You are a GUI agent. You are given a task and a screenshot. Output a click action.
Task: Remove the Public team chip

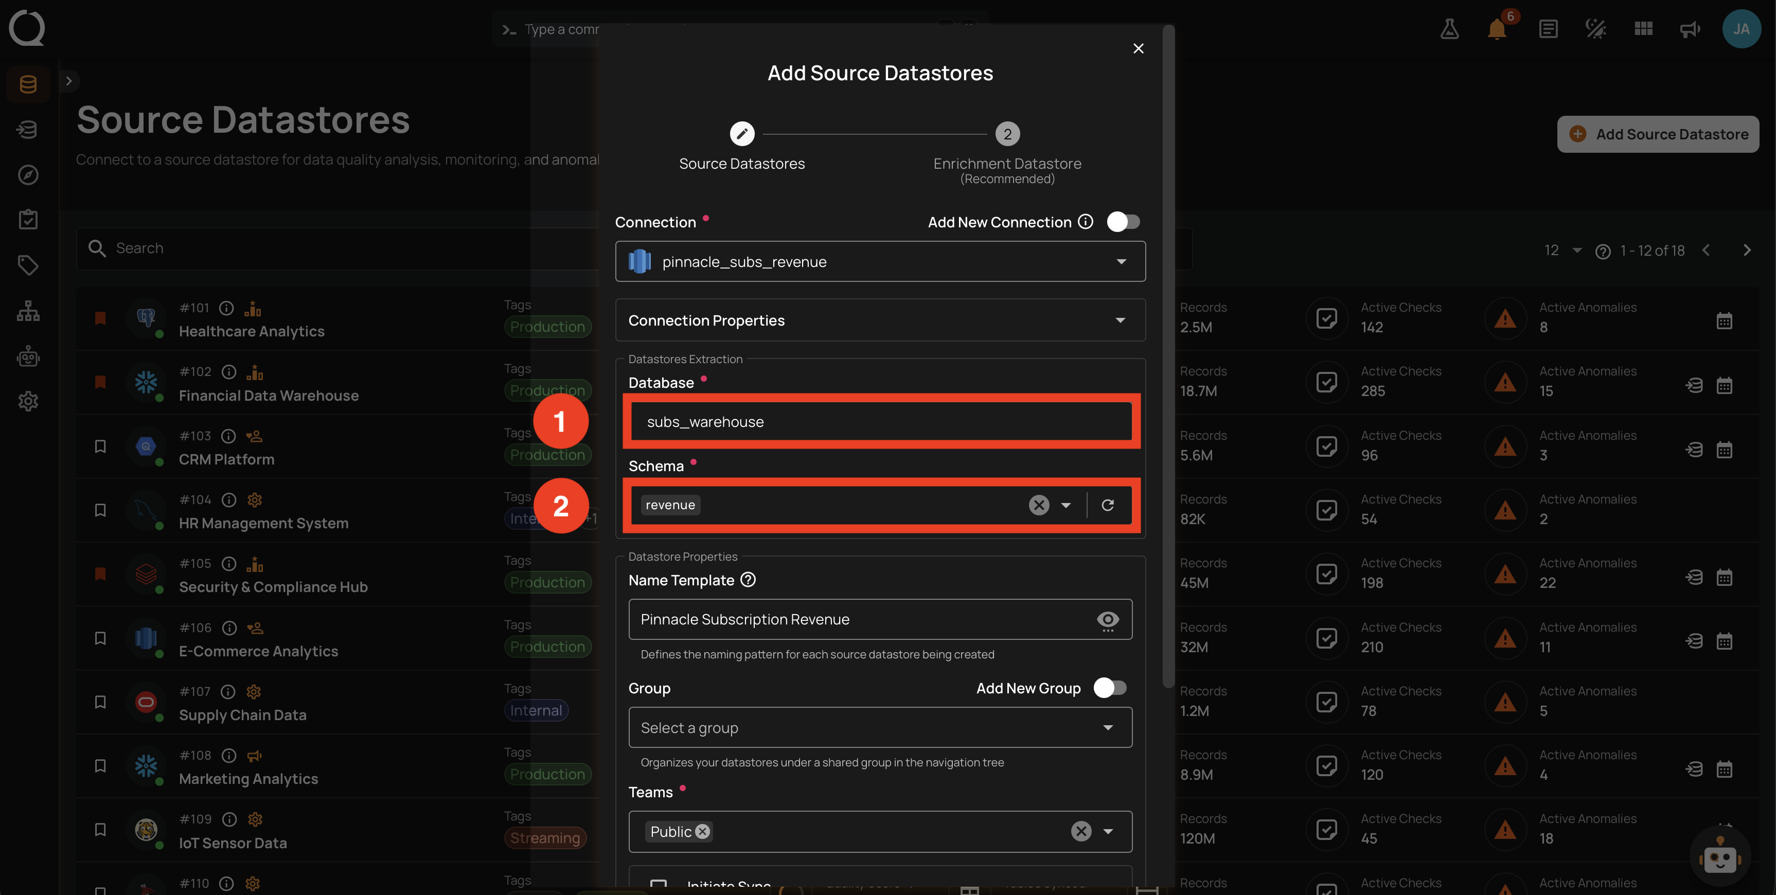point(703,832)
